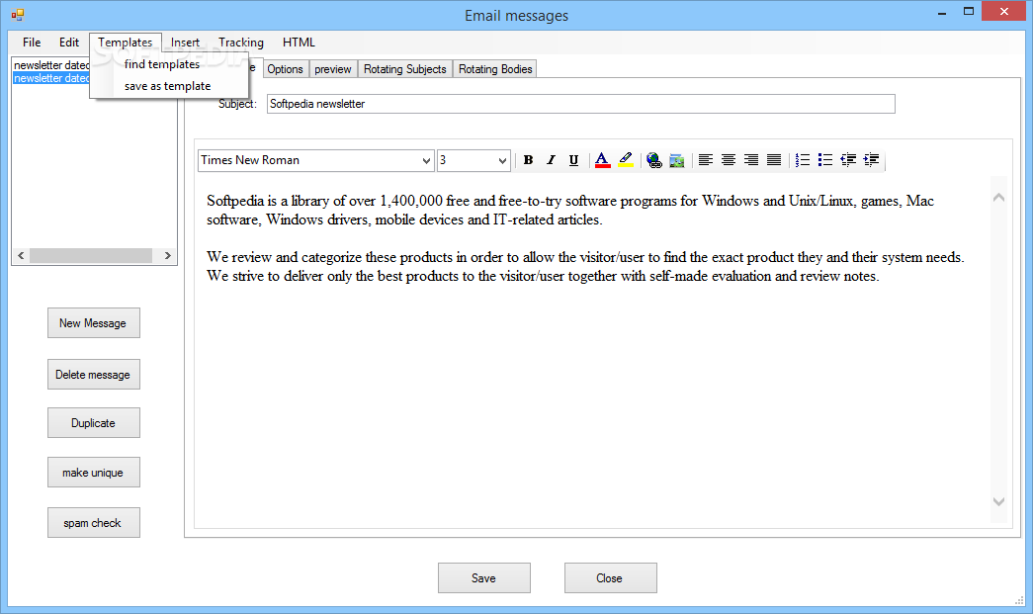The height and width of the screenshot is (614, 1033).
Task: Switch to the Rotating Subjects tab
Action: click(405, 69)
